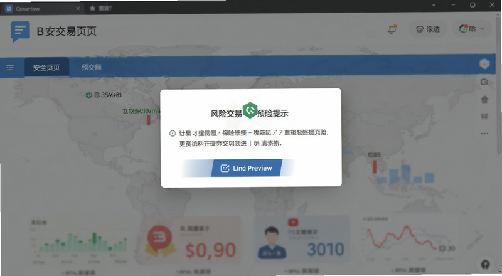
Task: Click the Lind Preview button in the dialog
Action: pyautogui.click(x=247, y=167)
